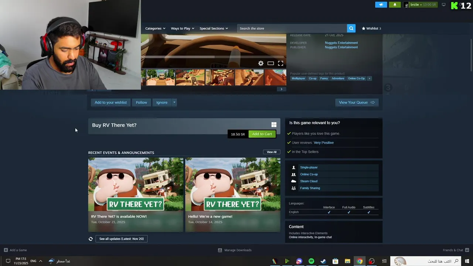Image resolution: width=473 pixels, height=266 pixels.
Task: Follow this game
Action: point(142,102)
